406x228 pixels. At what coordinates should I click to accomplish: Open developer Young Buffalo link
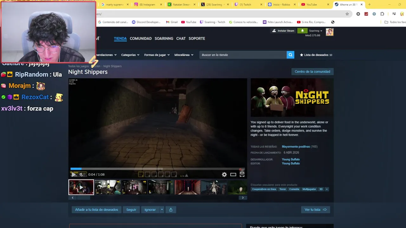coord(291,159)
